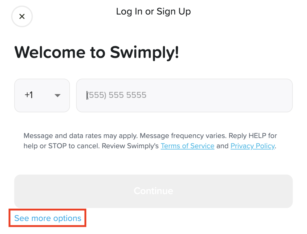
Task: Show more login options
Action: [48, 218]
